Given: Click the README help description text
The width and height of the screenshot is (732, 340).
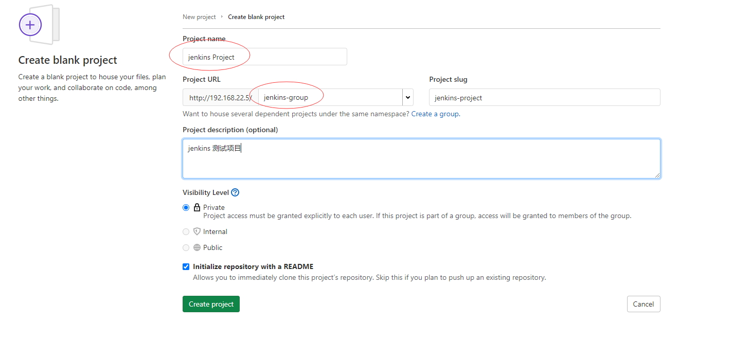Looking at the screenshot, I should pos(369,277).
